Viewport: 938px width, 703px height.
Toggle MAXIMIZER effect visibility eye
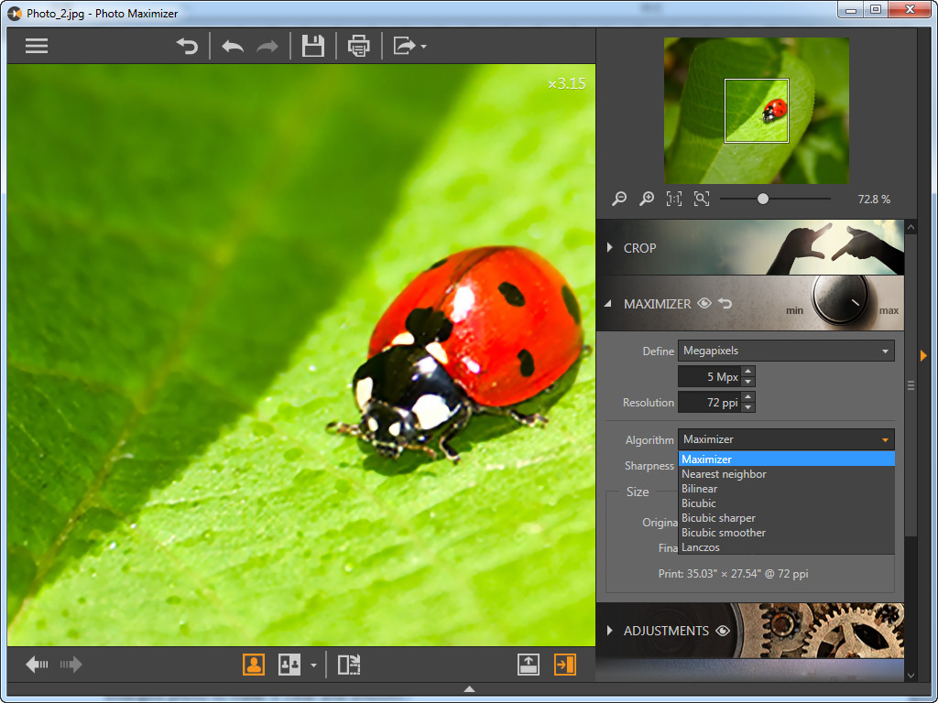(704, 304)
